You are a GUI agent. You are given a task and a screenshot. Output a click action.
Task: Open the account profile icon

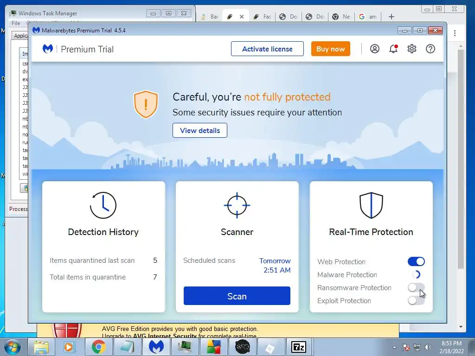pyautogui.click(x=375, y=49)
